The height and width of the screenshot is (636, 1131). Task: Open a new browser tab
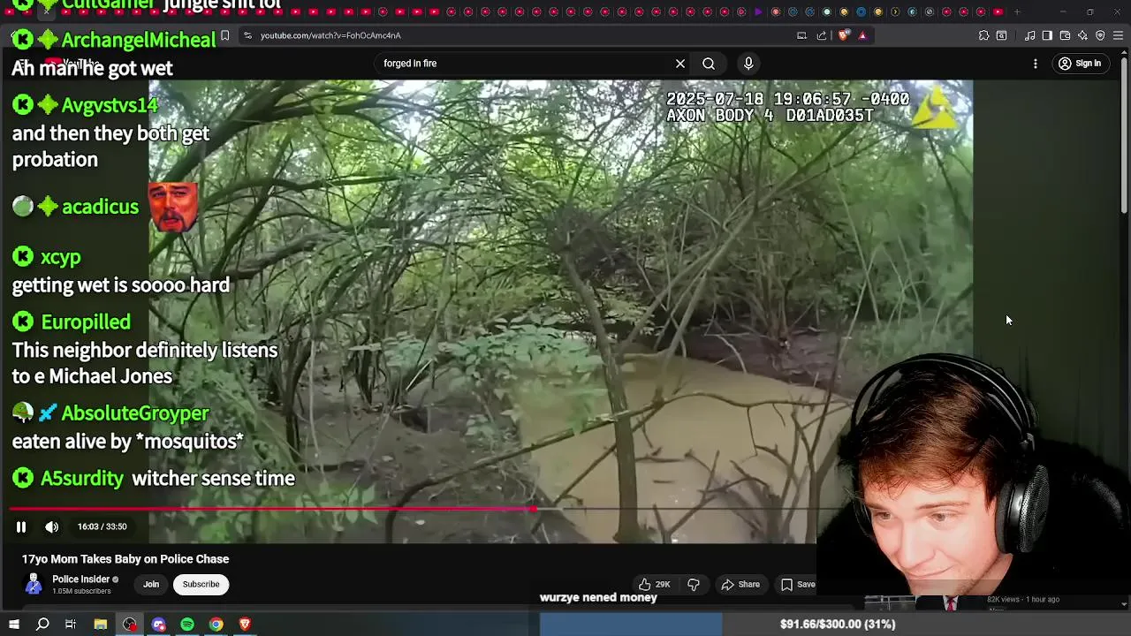pos(1017,11)
